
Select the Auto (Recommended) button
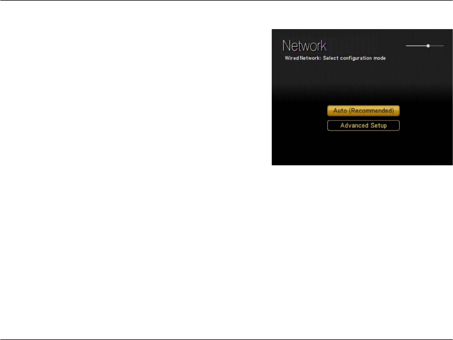pyautogui.click(x=363, y=111)
